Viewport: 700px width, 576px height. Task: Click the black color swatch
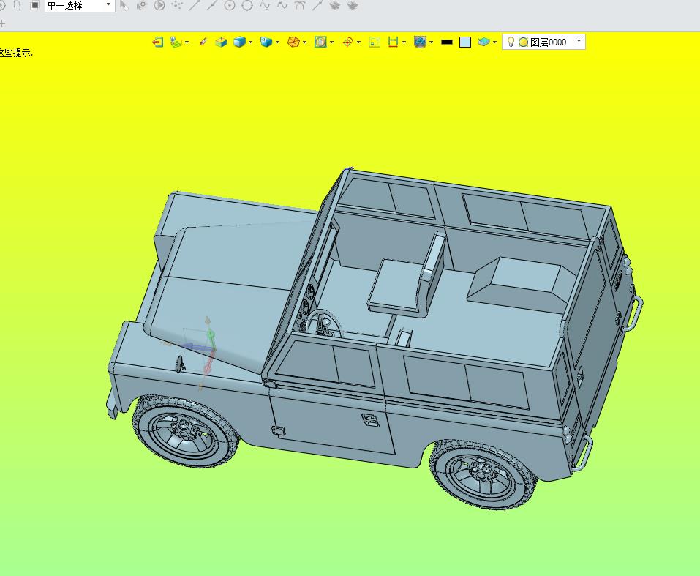(447, 42)
